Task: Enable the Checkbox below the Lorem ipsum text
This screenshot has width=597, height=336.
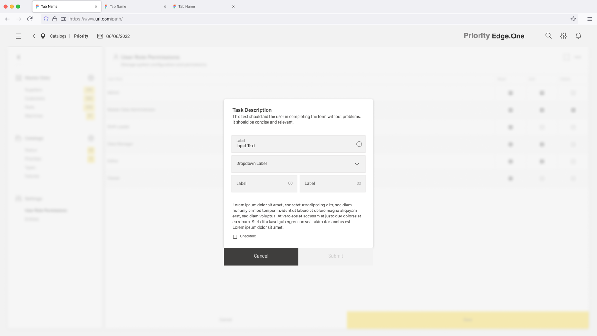Action: 235,236
